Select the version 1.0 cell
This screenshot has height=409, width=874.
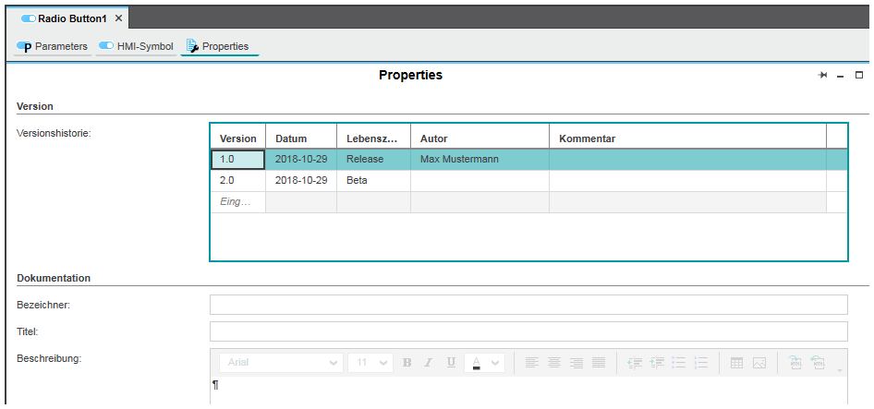(x=238, y=160)
